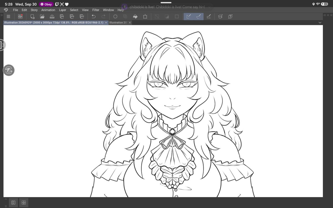This screenshot has width=333, height=208.
Task: Undo the last stroke
Action: click(x=94, y=16)
